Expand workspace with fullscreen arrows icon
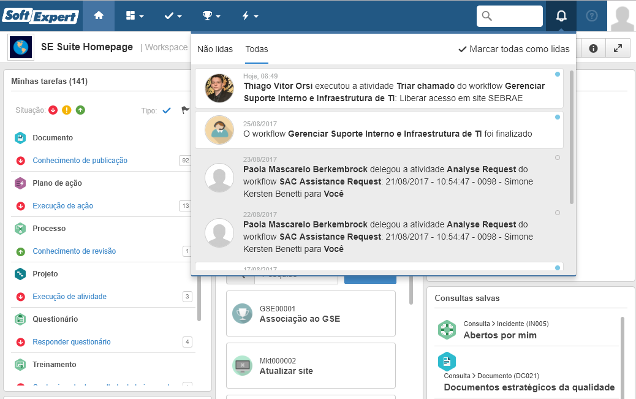 tap(618, 48)
